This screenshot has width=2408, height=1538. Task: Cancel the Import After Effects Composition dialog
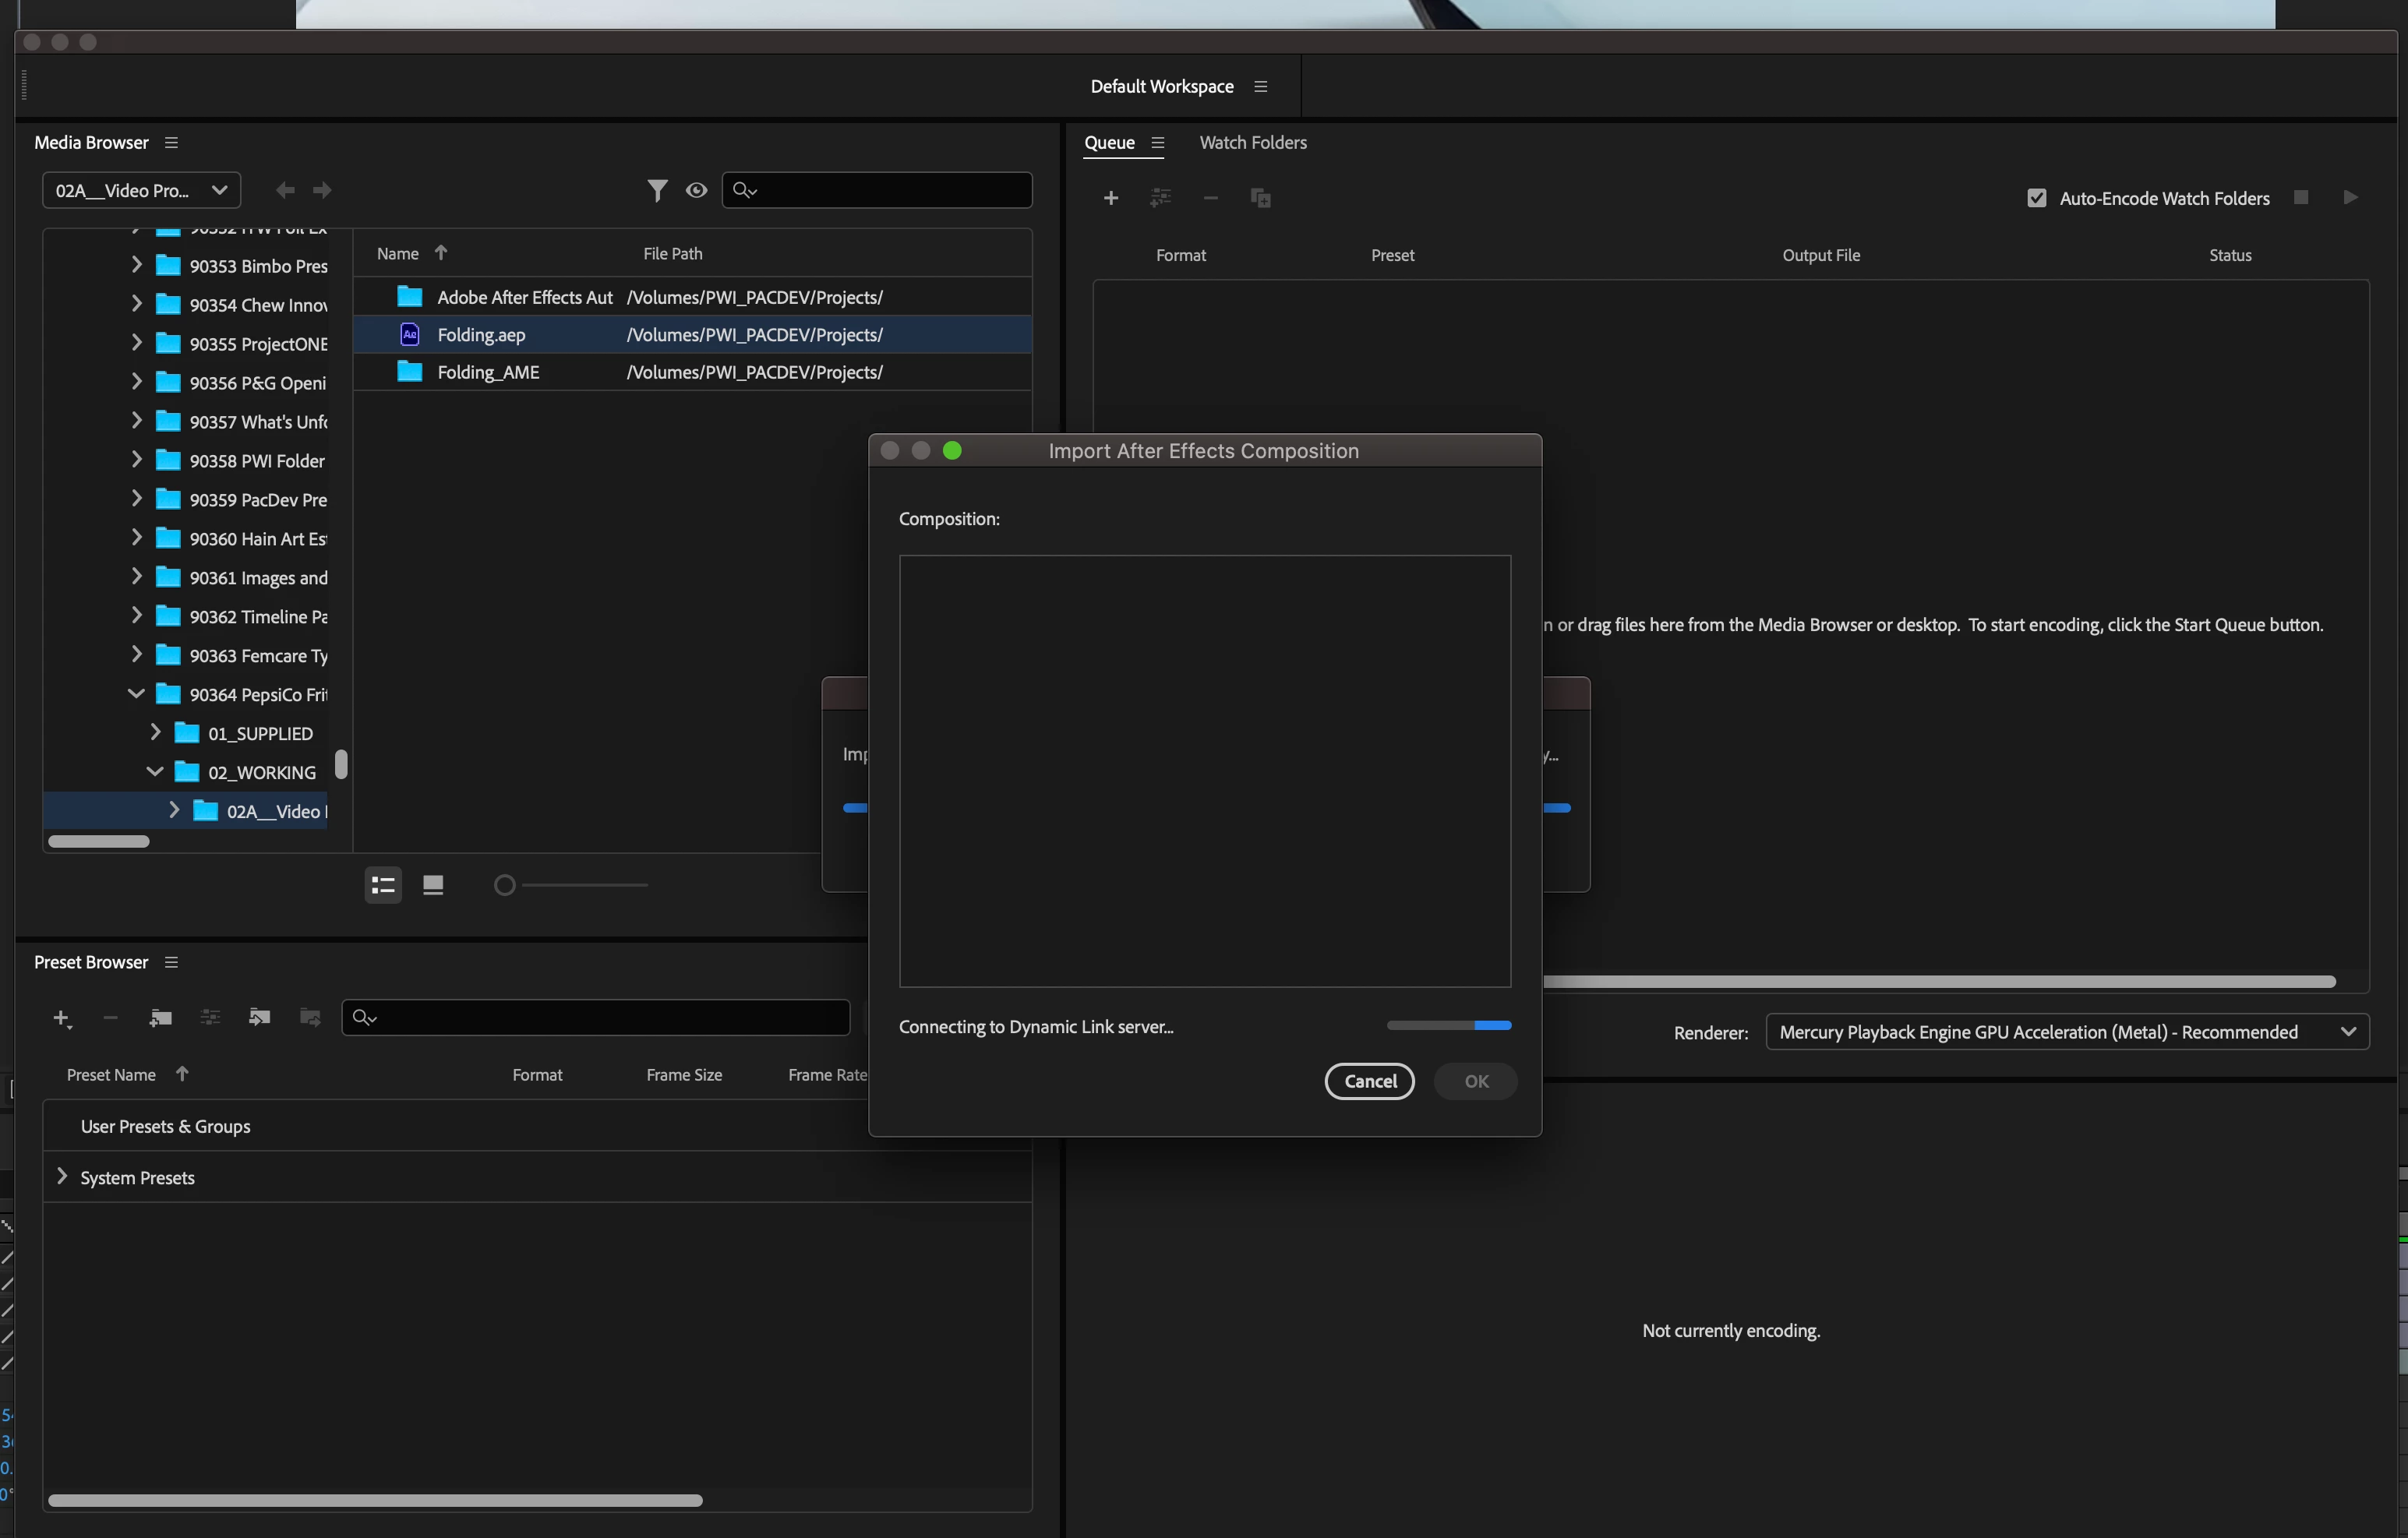pos(1369,1081)
